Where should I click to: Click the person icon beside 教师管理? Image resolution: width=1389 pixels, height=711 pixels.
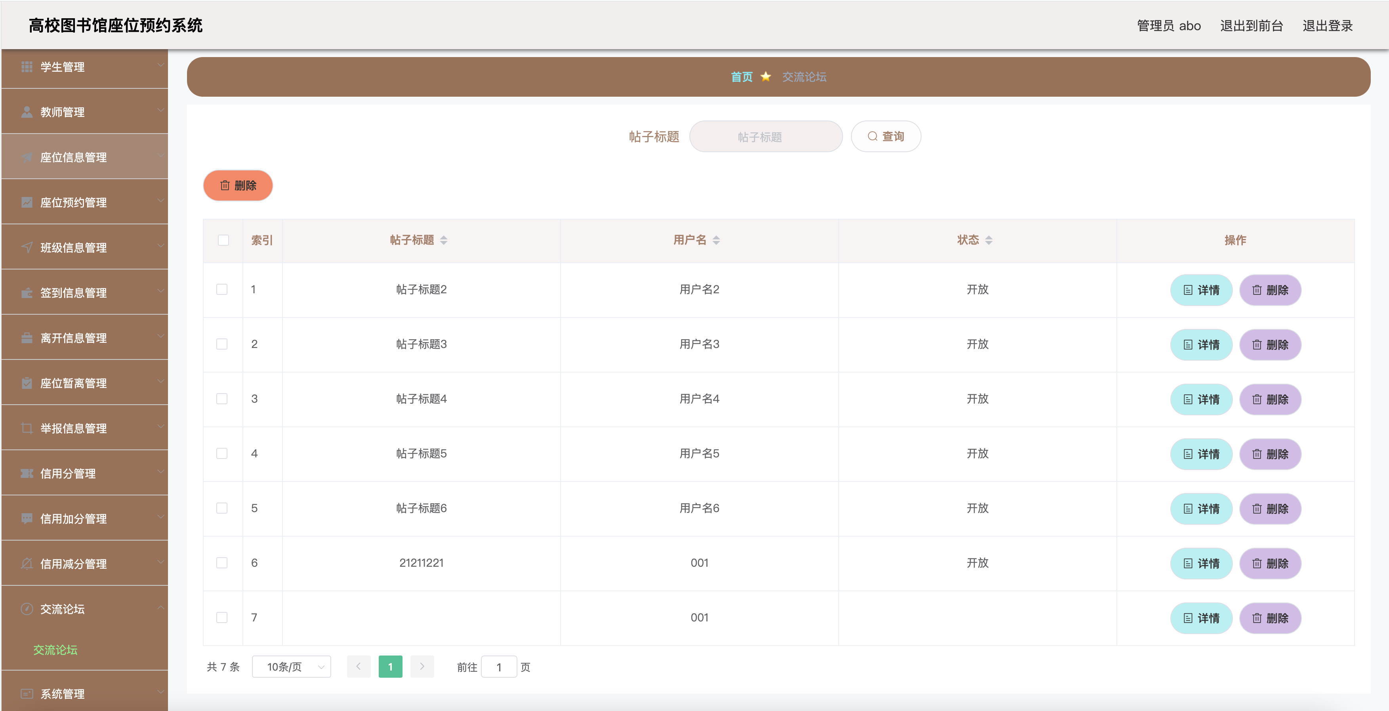click(x=27, y=112)
